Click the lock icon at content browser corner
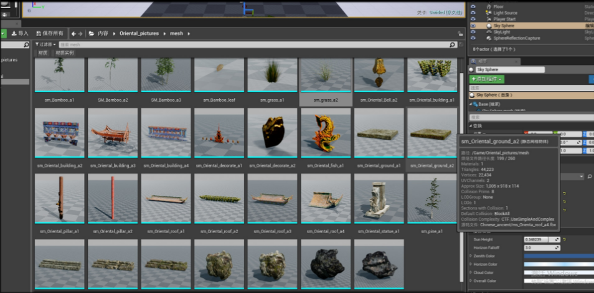The height and width of the screenshot is (293, 594). pyautogui.click(x=460, y=34)
